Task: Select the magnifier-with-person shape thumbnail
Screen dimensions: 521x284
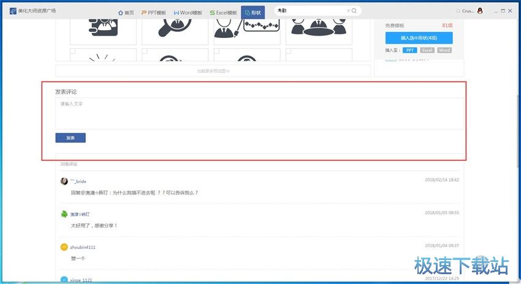Action: click(x=175, y=31)
